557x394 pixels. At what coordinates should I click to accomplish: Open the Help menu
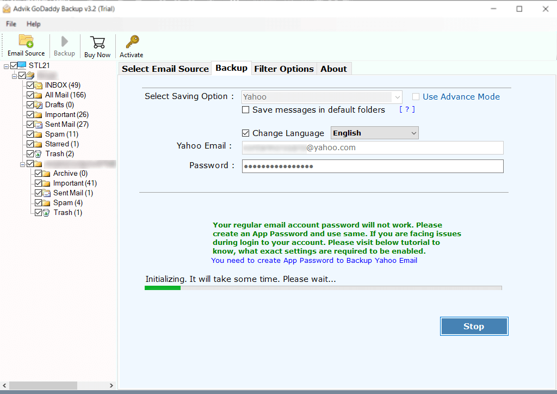point(33,24)
